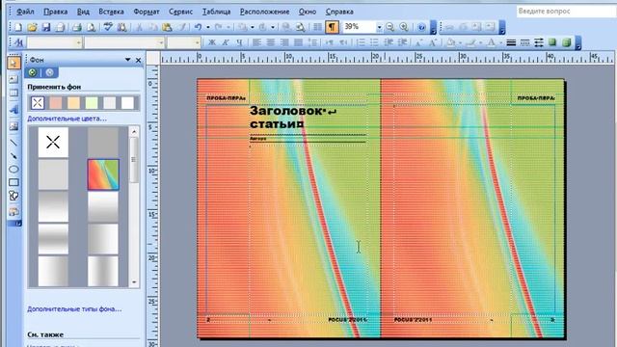Select the salmon pink color swatch
Screen dimensions: 617x347
pos(56,103)
